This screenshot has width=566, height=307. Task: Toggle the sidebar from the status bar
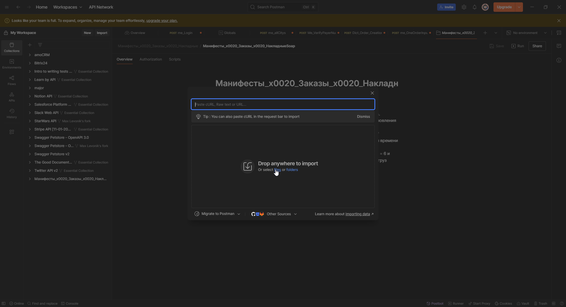(4, 303)
